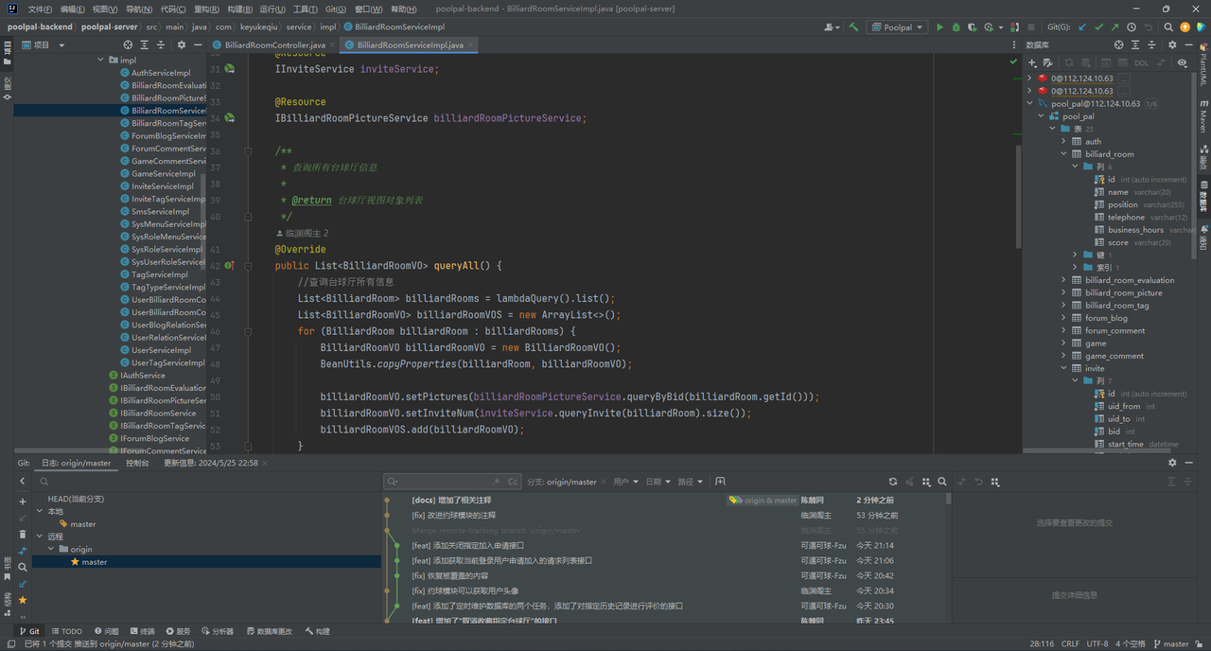The image size is (1211, 651).
Task: Click the master branch status bar widget
Action: [1176, 643]
